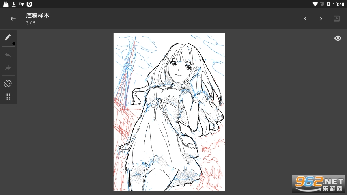
Task: Click the save-to-inbox download icon
Action: click(x=336, y=19)
